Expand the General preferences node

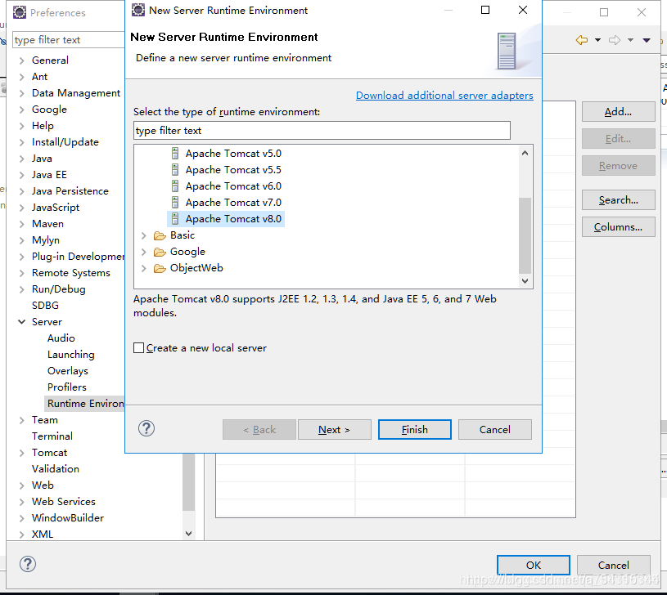[x=22, y=60]
